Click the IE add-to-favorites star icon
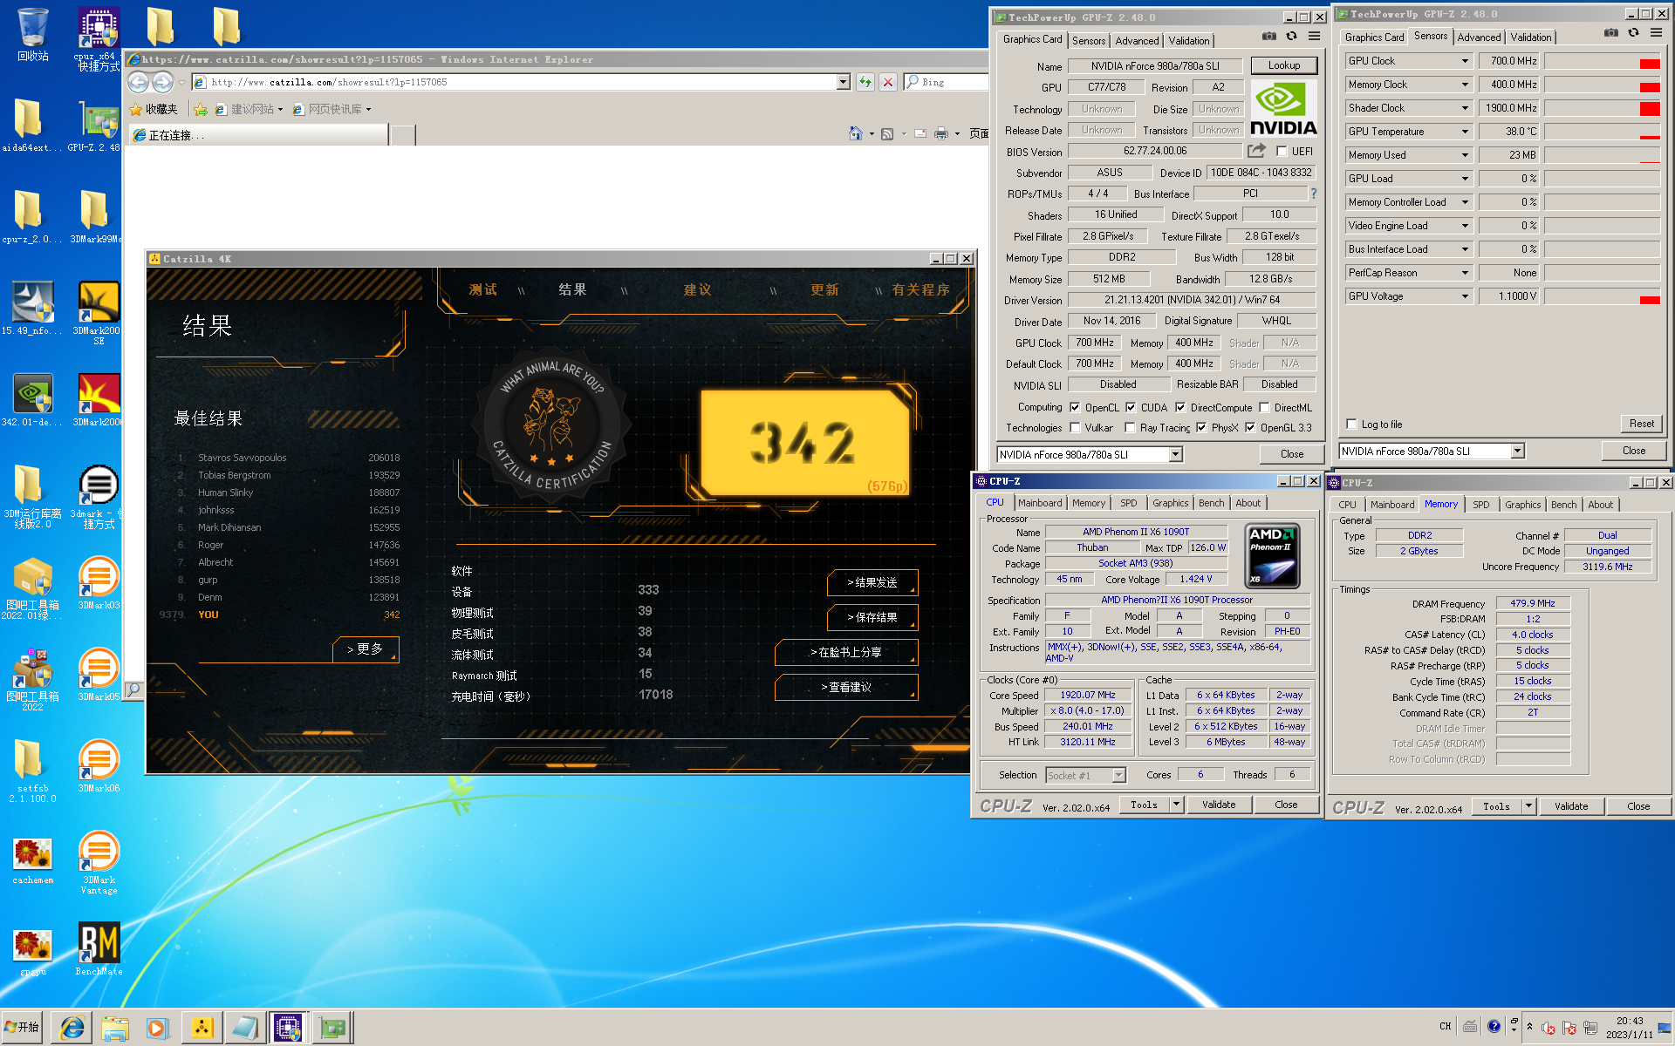 (x=201, y=109)
